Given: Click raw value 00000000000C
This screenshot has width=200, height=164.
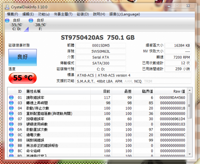Looking at the screenshot, I should coord(172,135).
